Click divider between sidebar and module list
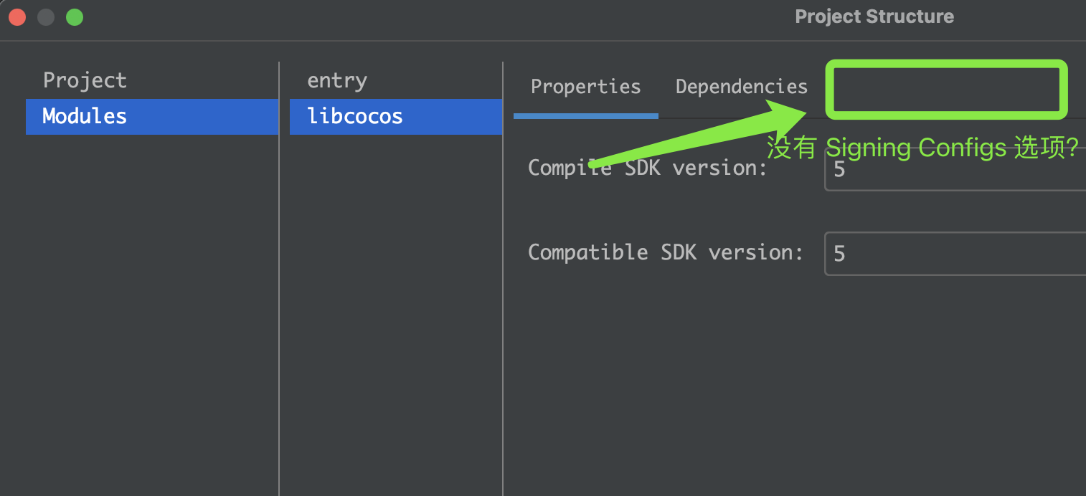Screen dimensions: 1086x496 279,287
